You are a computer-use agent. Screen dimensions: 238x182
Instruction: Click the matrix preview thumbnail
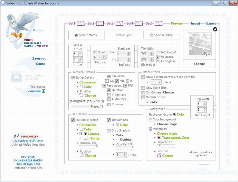[199, 45]
